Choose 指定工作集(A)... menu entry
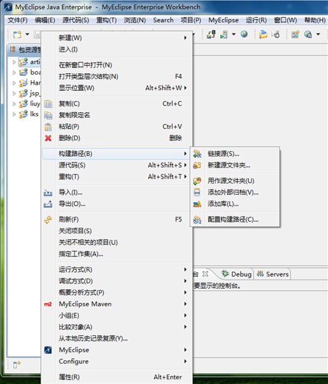 point(117,254)
